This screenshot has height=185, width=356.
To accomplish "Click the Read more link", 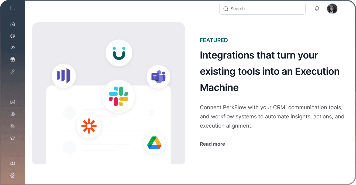I will point(212,144).
